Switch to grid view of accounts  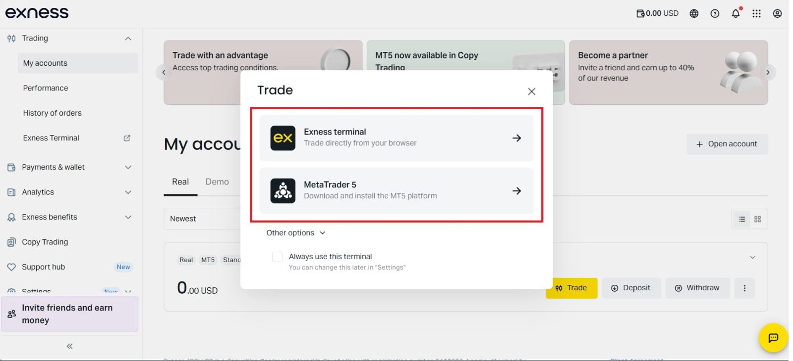click(757, 219)
